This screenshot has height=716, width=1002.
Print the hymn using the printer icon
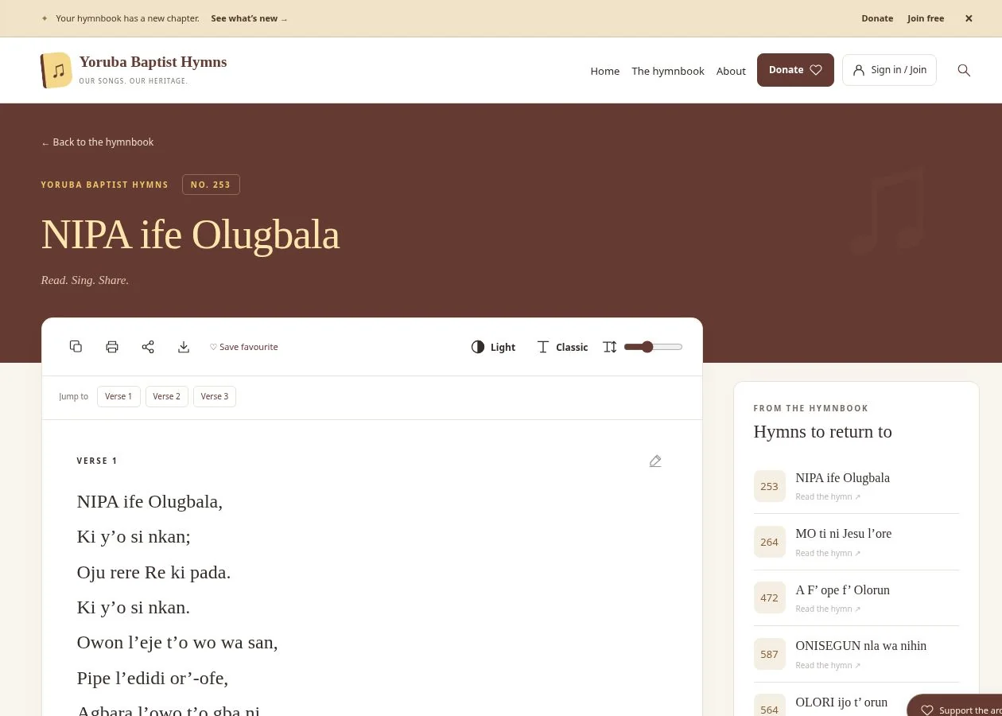pos(112,347)
